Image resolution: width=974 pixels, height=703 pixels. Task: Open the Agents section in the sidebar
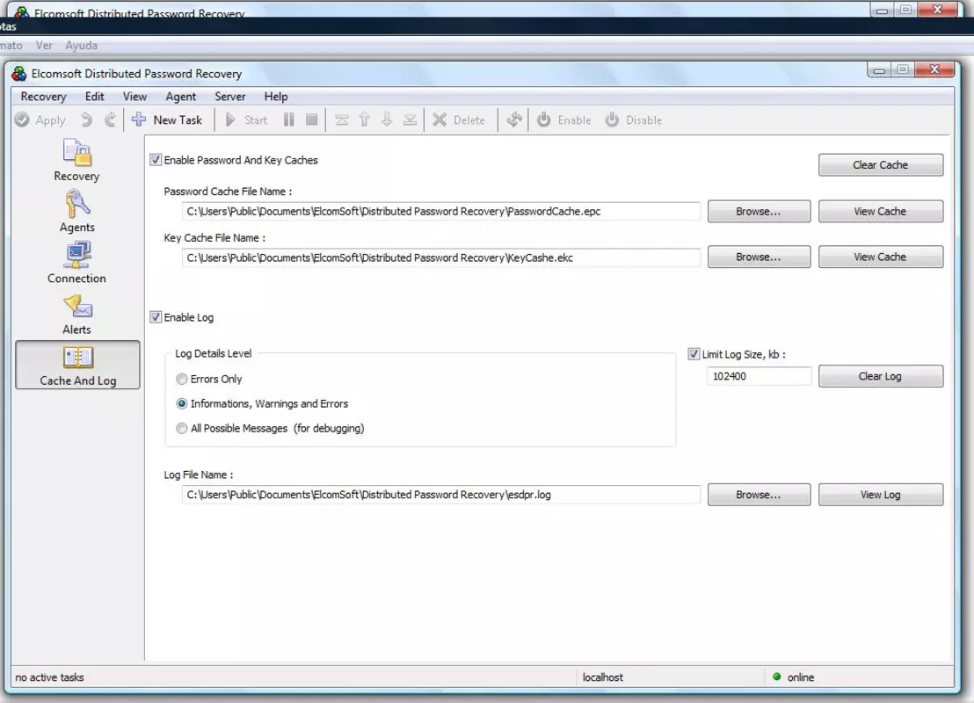click(77, 211)
